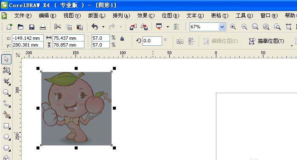Screen dimensions: 297x160
Task: Click the CorelDRAW document icon in menu bar
Action: click(4, 16)
